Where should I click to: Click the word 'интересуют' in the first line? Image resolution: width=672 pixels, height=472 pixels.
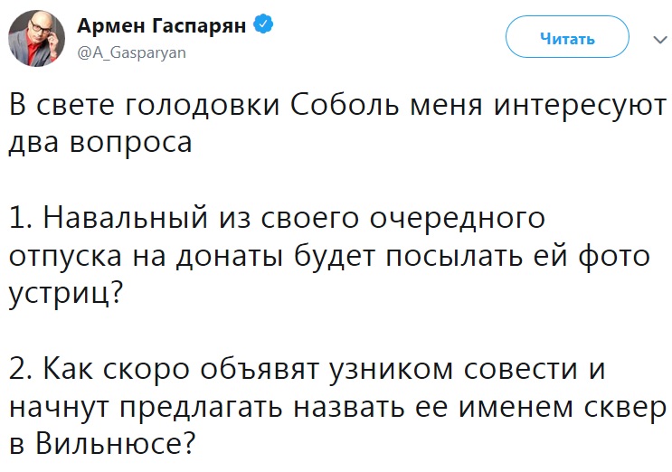pos(580,106)
